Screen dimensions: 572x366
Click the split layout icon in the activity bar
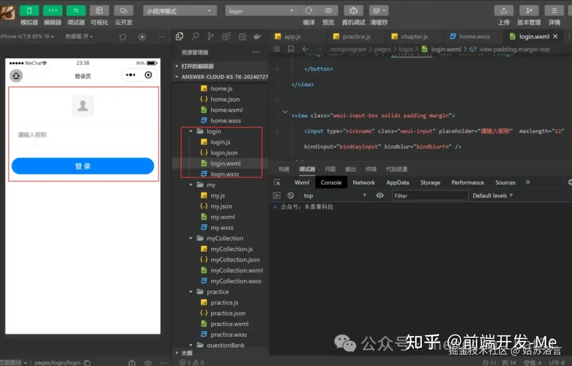[242, 37]
